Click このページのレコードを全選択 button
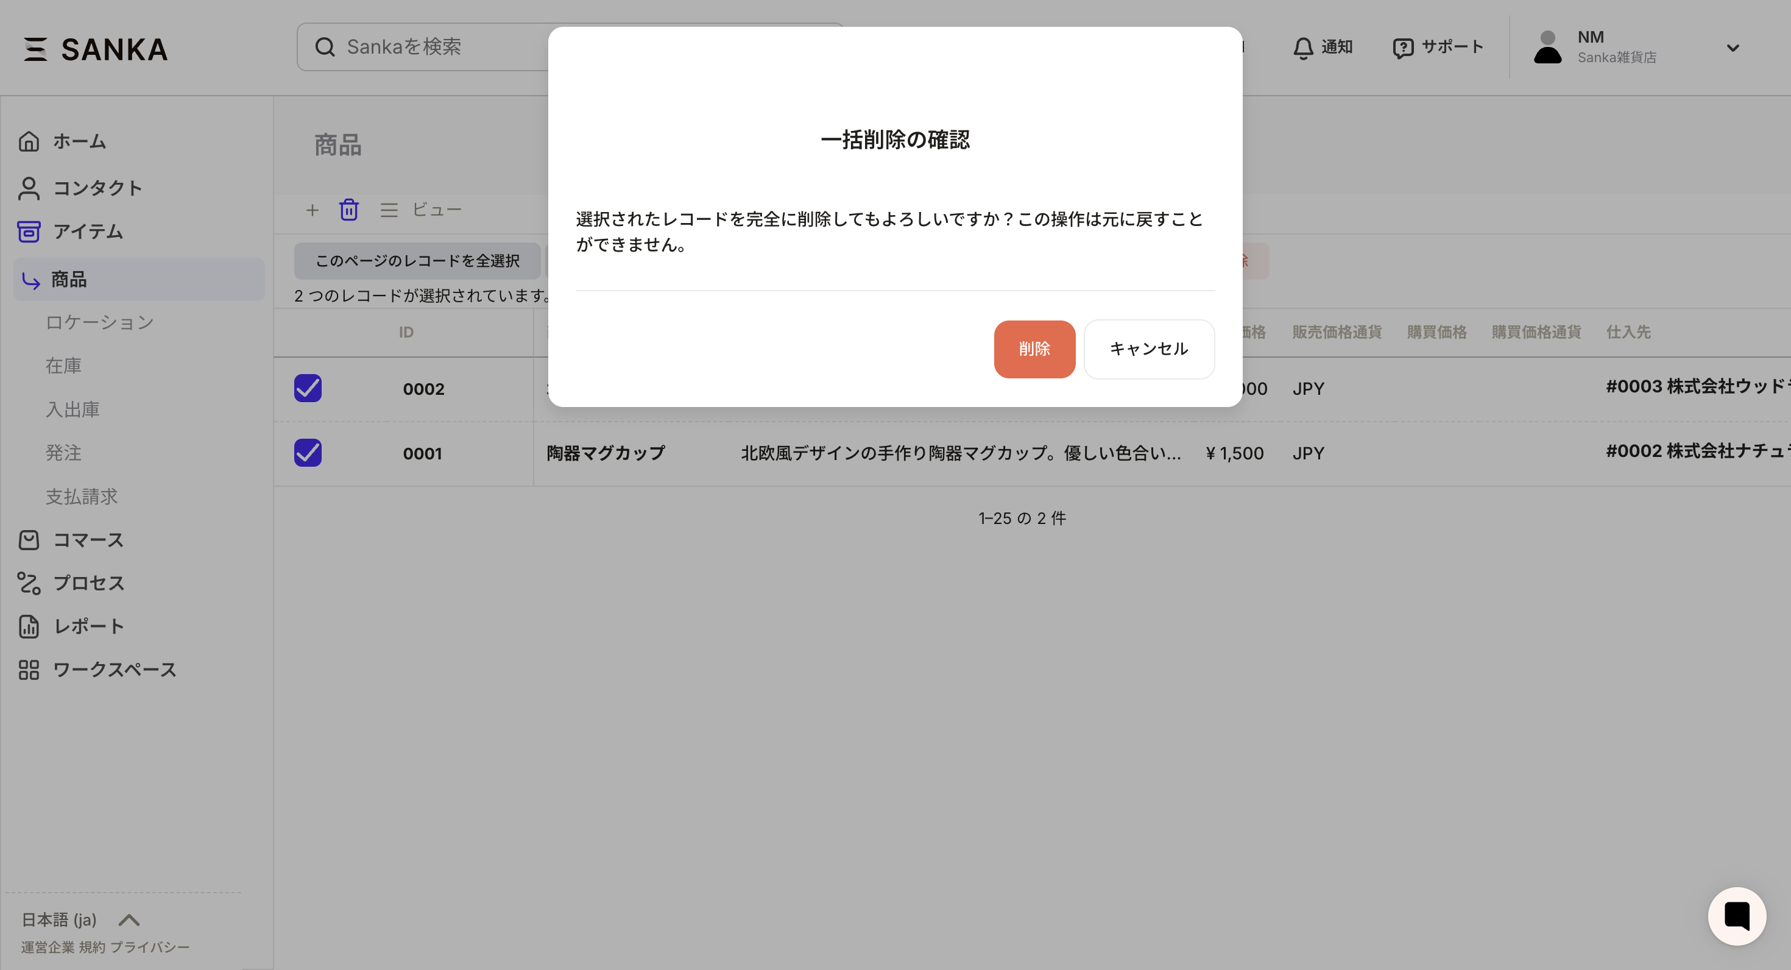This screenshot has height=970, width=1791. [417, 261]
